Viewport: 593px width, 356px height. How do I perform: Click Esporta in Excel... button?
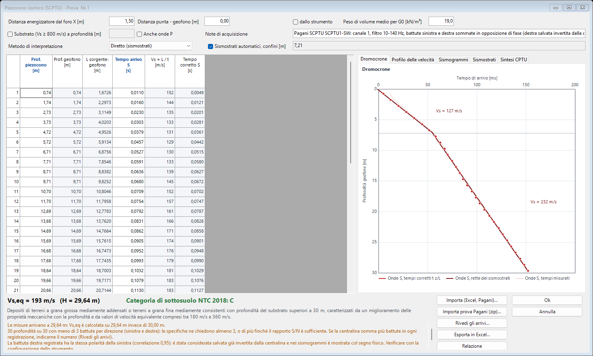[472, 335]
